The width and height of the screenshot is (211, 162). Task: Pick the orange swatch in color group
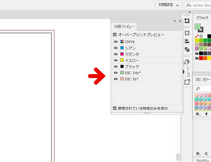point(205,58)
